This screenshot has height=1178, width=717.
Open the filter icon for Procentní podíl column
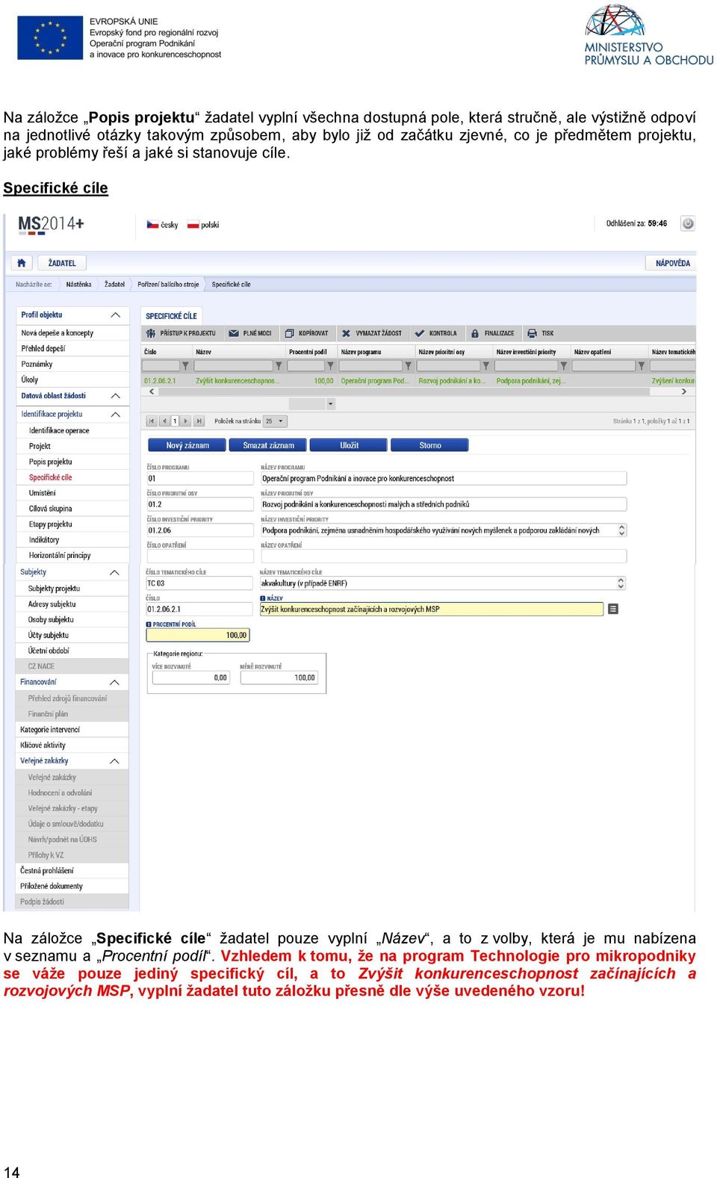point(330,366)
